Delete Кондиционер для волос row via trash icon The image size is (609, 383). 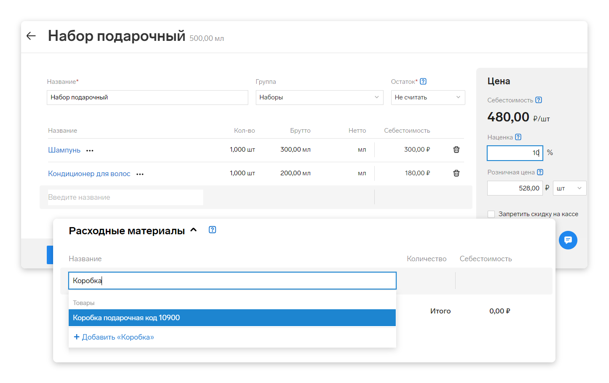click(x=456, y=173)
